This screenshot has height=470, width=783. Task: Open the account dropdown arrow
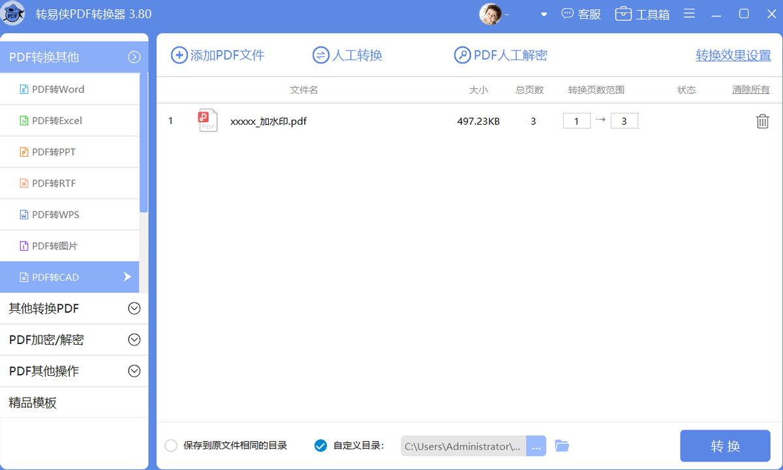pos(544,14)
